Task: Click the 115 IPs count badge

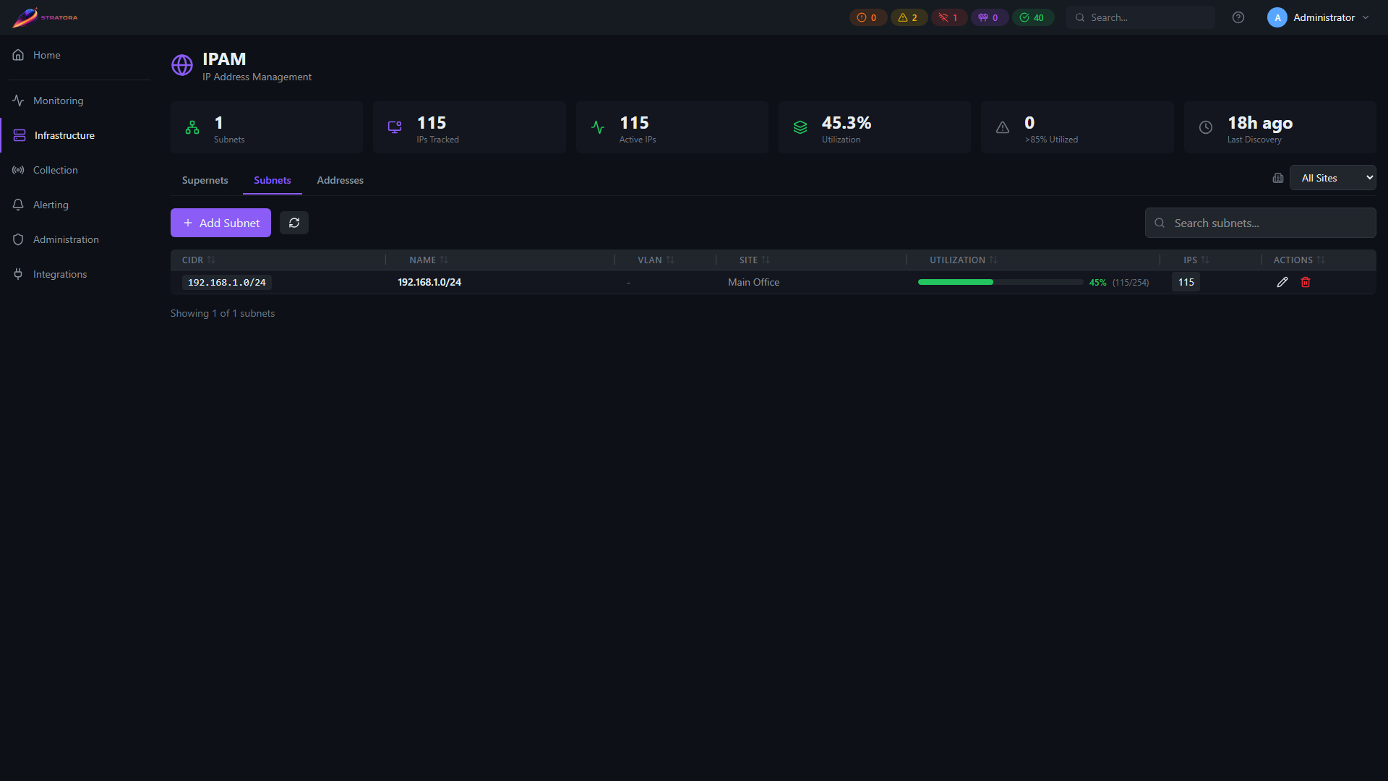Action: (1186, 282)
